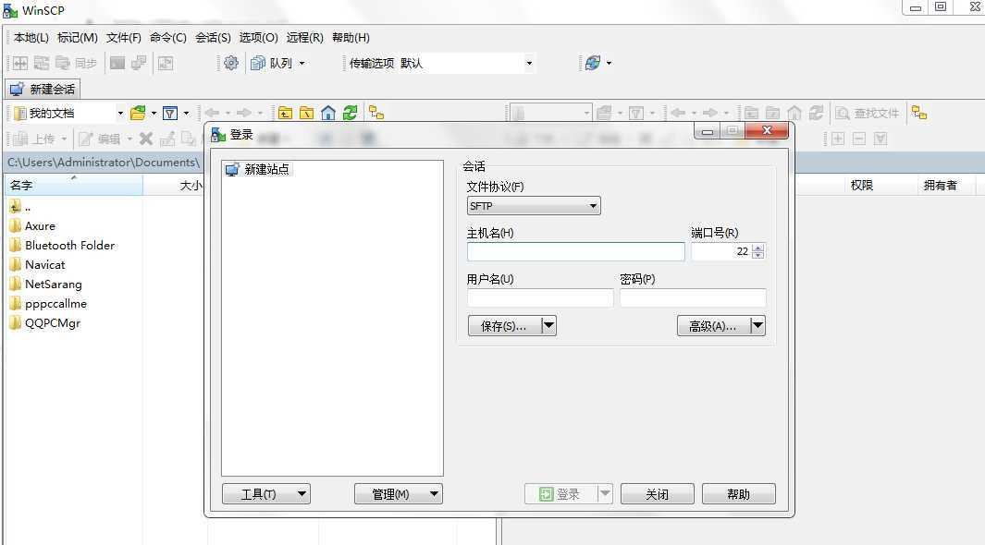Screen dimensions: 985x545
Task: Decrease the port number with the down arrow
Action: click(x=758, y=255)
